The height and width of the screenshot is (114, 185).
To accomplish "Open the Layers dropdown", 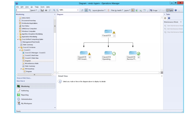I will 127,10.
